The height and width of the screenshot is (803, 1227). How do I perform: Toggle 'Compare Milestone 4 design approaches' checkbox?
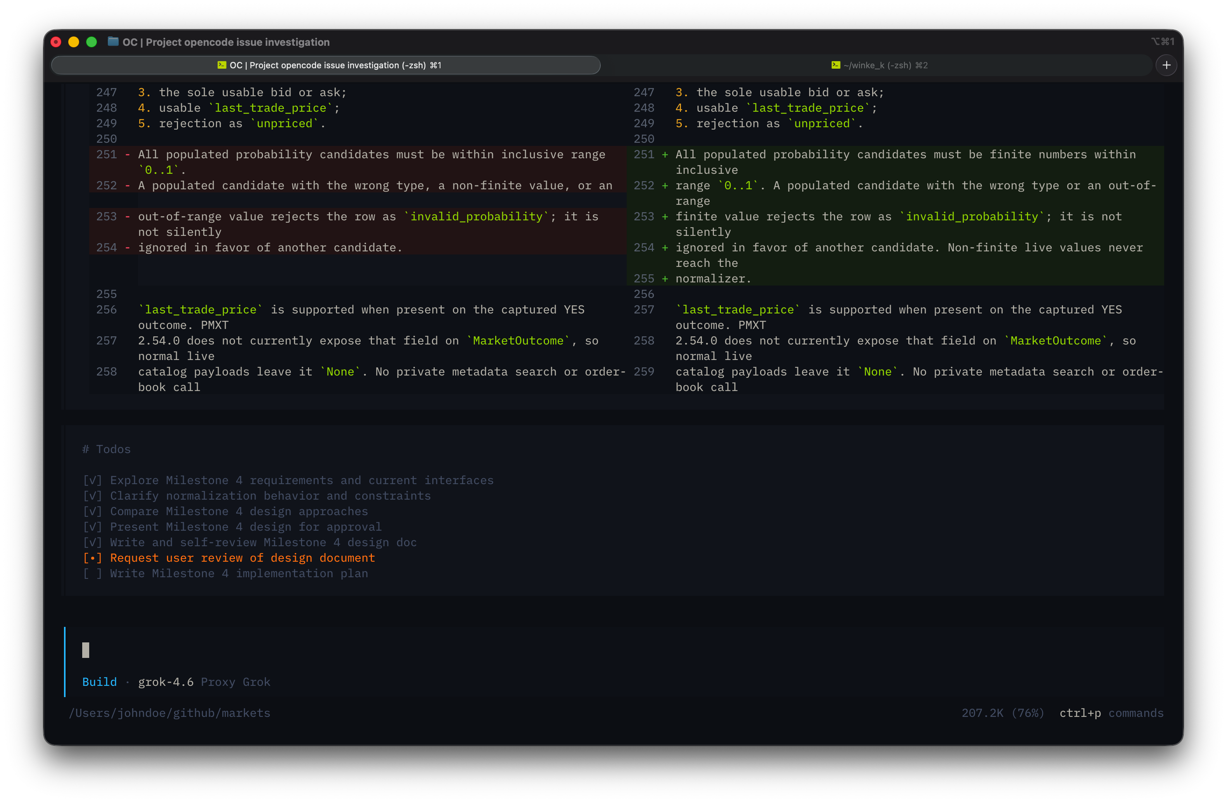(x=92, y=511)
